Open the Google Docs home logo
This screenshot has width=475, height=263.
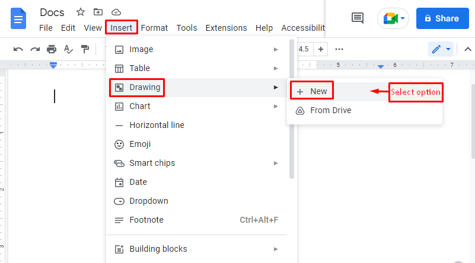(x=18, y=18)
